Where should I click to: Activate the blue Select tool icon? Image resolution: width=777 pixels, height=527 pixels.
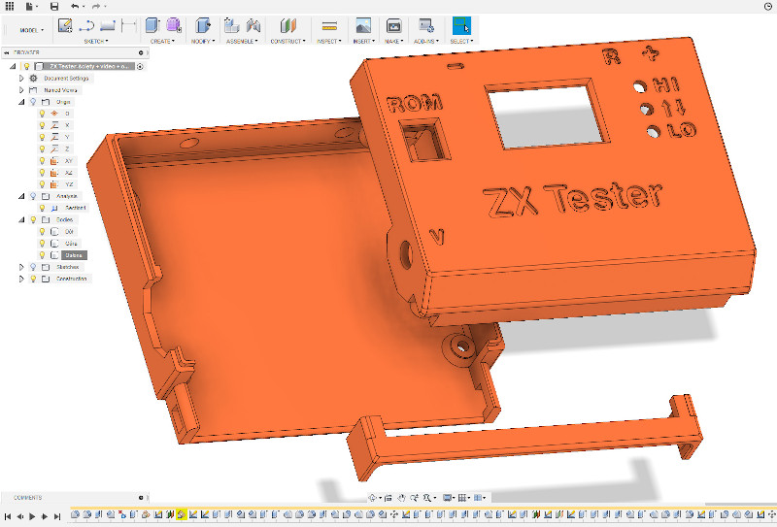click(461, 26)
